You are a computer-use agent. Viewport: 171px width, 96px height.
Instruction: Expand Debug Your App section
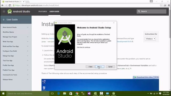click(28, 56)
